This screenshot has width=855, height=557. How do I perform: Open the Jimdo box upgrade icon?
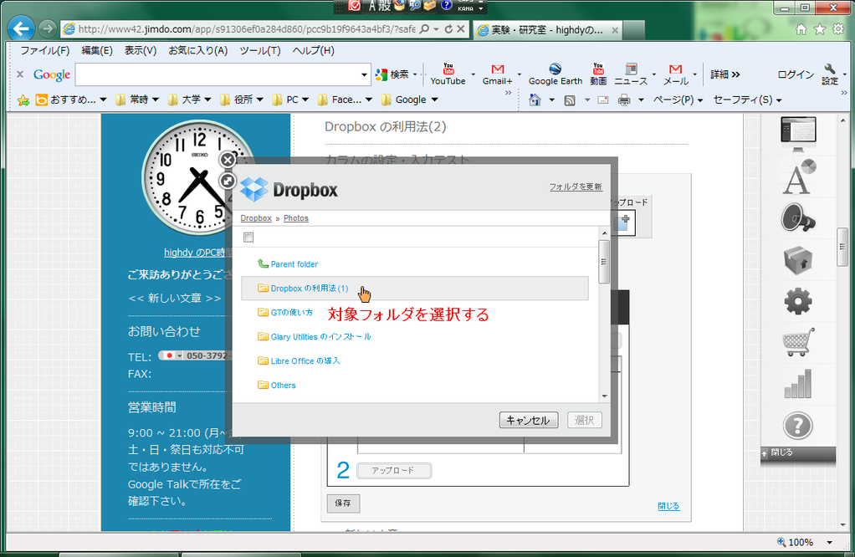click(x=798, y=259)
